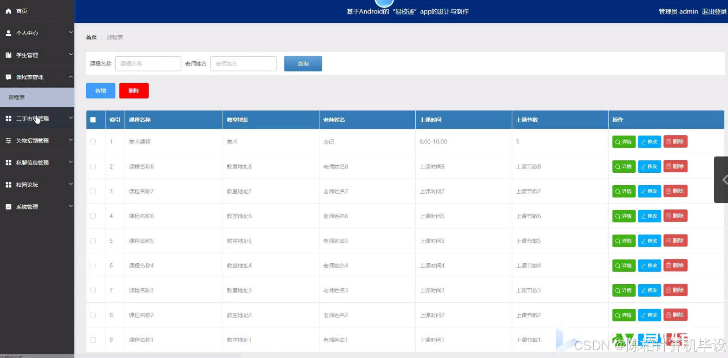
Task: View 详情 for the 课程名称4 row
Action: (624, 265)
